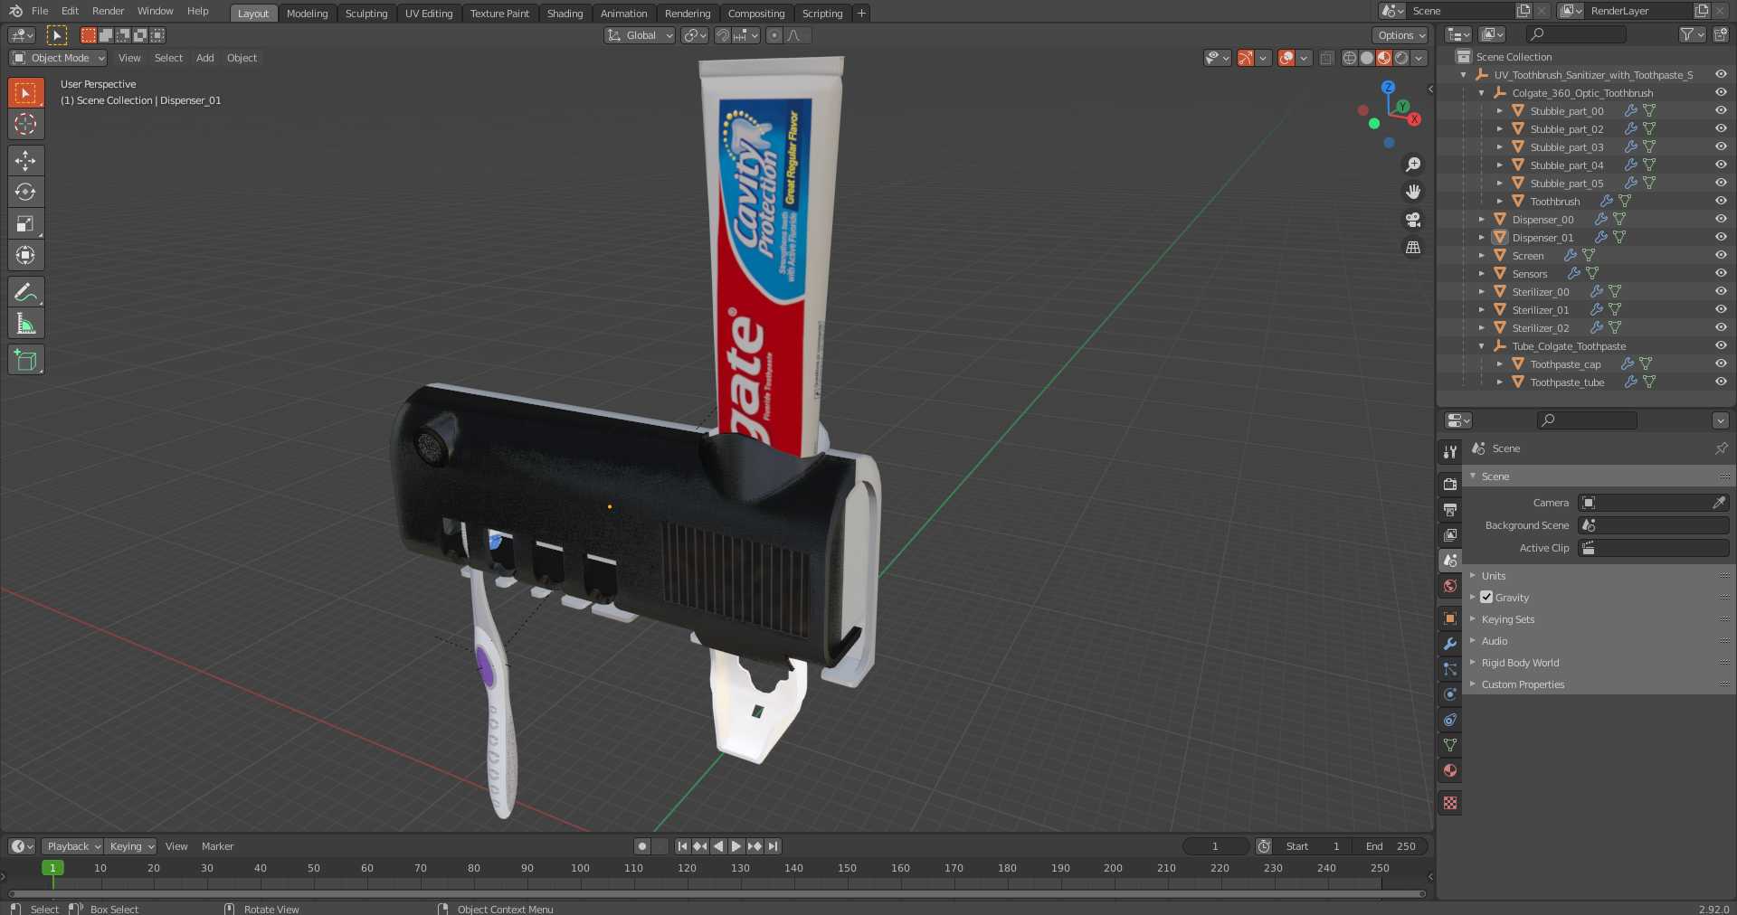Click the pan view hand icon
The width and height of the screenshot is (1737, 915).
point(1413,192)
